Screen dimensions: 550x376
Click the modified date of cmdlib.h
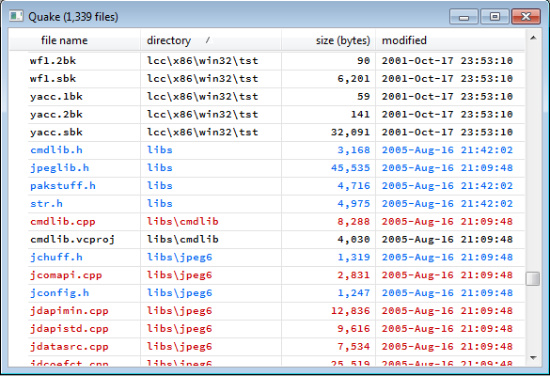point(448,150)
